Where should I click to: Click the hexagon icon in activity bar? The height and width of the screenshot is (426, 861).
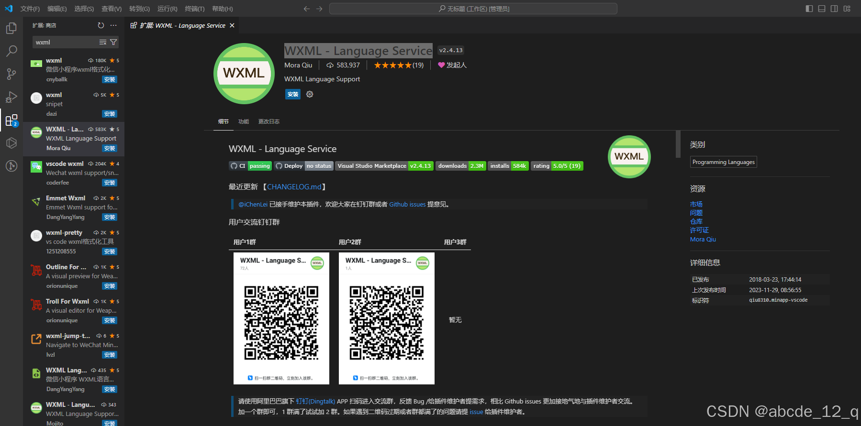click(11, 143)
